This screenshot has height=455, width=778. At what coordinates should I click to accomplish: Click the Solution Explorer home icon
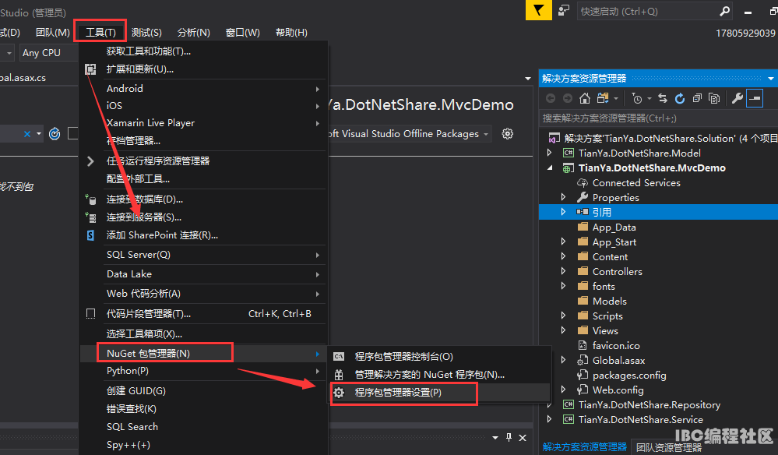[585, 98]
